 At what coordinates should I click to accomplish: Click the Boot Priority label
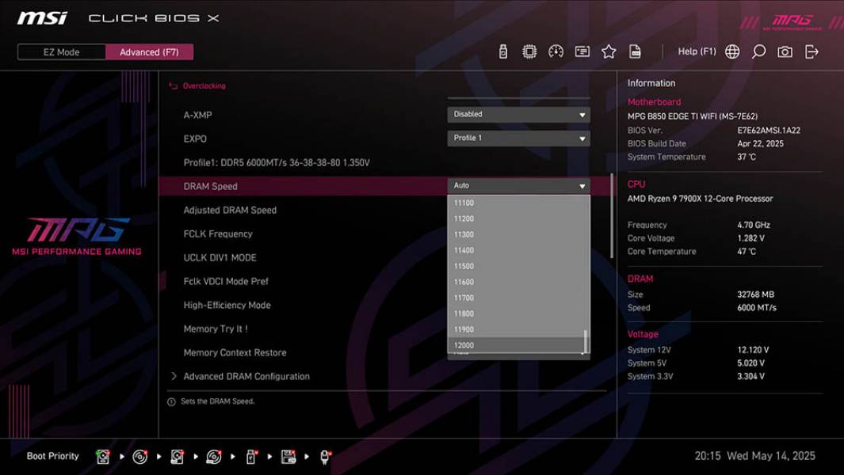[x=53, y=456]
